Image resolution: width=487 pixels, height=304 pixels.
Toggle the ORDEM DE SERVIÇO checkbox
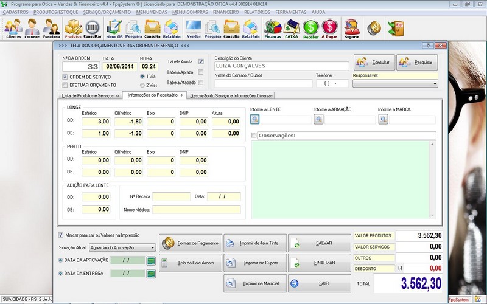66,77
